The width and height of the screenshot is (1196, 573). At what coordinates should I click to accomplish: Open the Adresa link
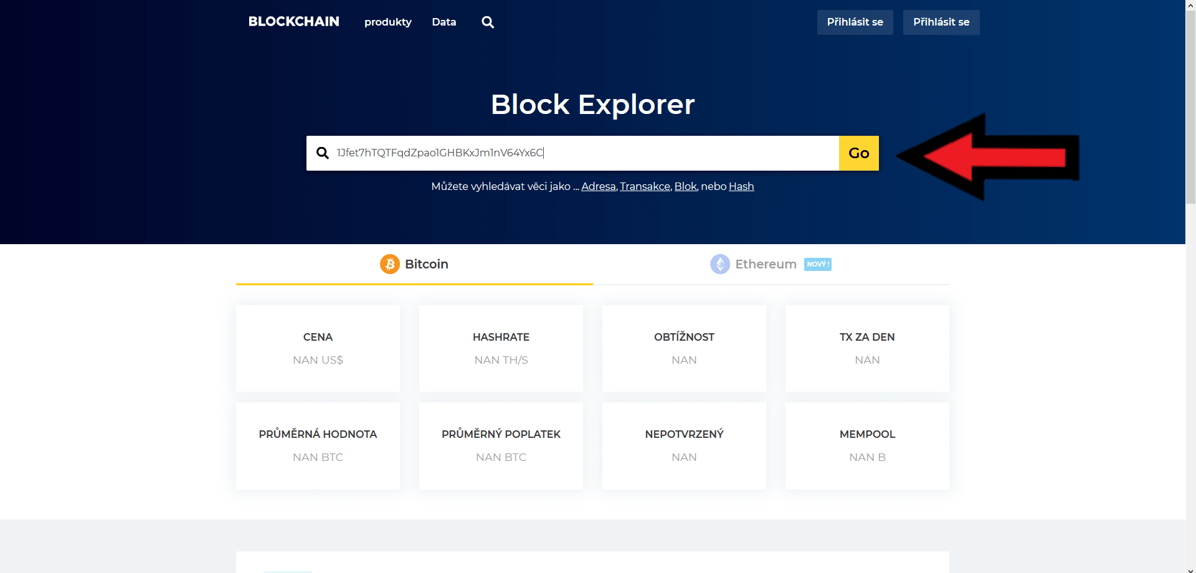pyautogui.click(x=599, y=186)
